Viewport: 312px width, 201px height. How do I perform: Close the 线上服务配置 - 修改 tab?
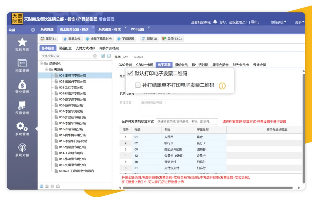93,27
